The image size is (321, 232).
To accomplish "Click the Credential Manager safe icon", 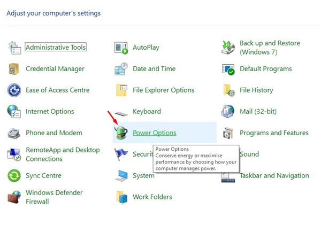I will click(14, 69).
